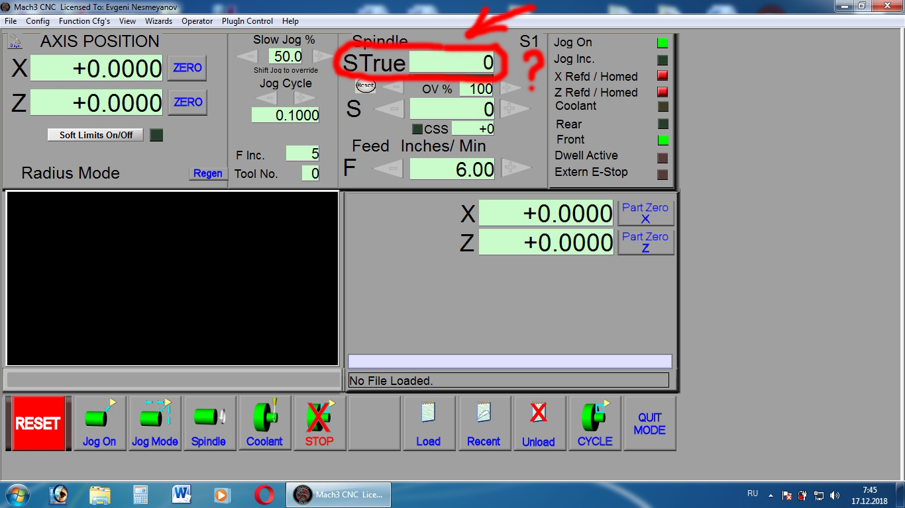The height and width of the screenshot is (508, 905).
Task: Toggle Soft Limits On/Off
Action: [96, 135]
